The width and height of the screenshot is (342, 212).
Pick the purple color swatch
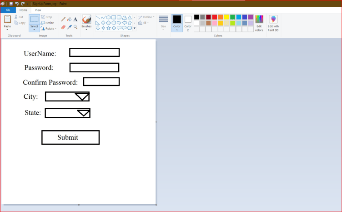[251, 17]
